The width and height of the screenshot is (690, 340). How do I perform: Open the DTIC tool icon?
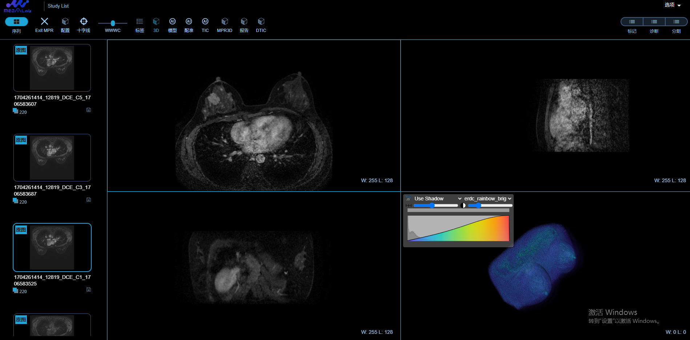261,21
